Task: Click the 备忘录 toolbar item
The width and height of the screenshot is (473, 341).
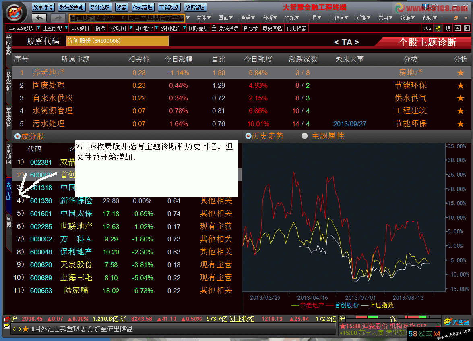Action: 250,28
